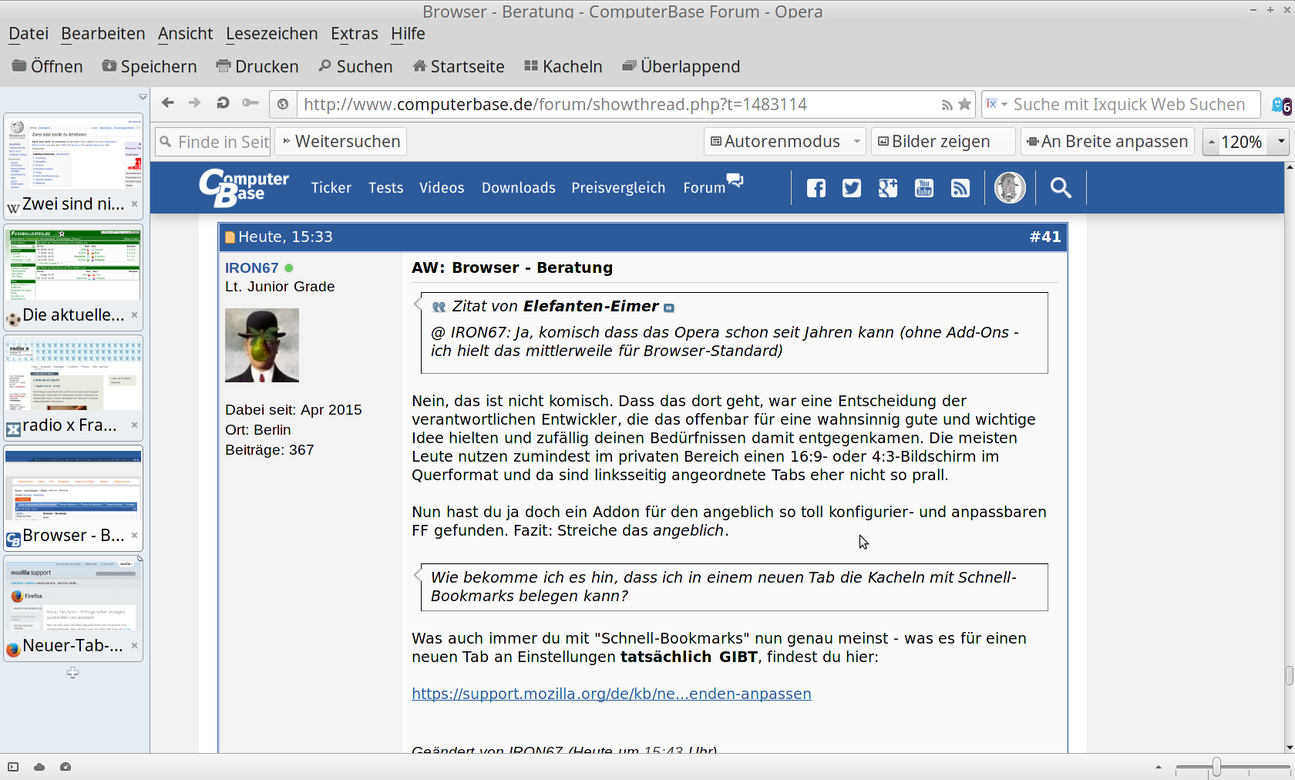Click the extension icon right of search field
Screen dimensions: 1295x780
pyautogui.click(x=1282, y=105)
